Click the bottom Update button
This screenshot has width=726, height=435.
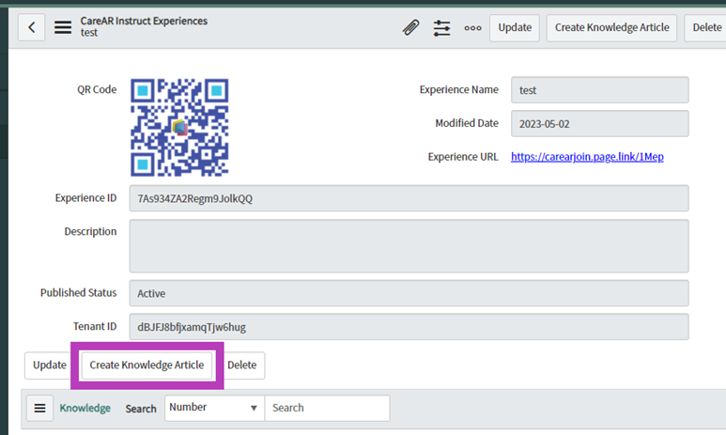(x=50, y=365)
